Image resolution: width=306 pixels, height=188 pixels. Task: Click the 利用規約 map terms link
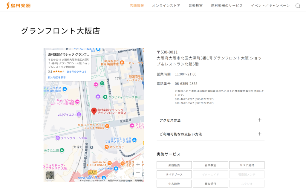(x=139, y=181)
